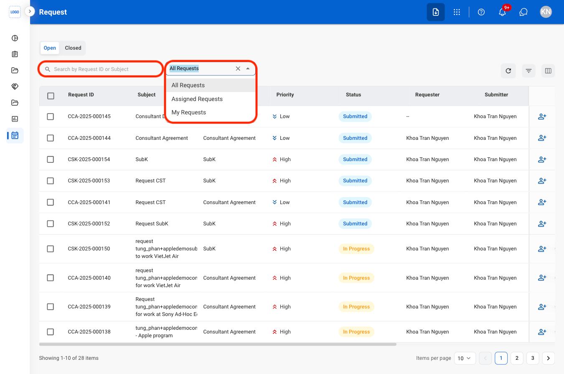This screenshot has width=564, height=374.
Task: Assign user for row CSK-2025-000150
Action: tap(542, 249)
